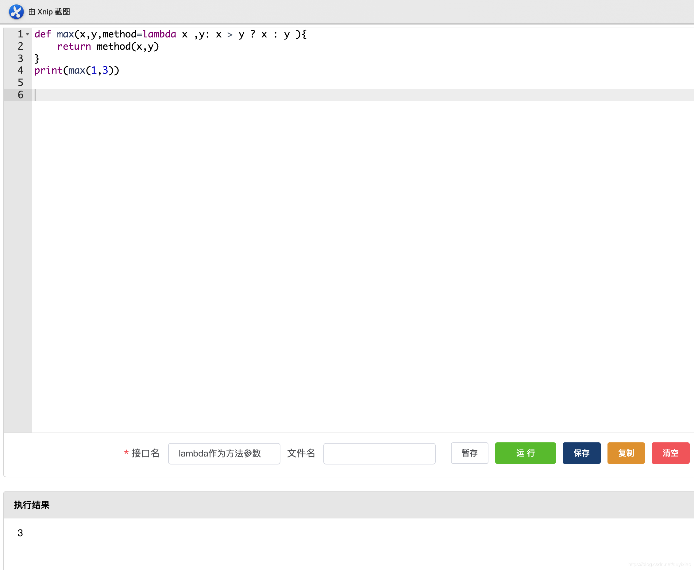
Task: Click the 暂存 temporary save button
Action: pos(469,453)
